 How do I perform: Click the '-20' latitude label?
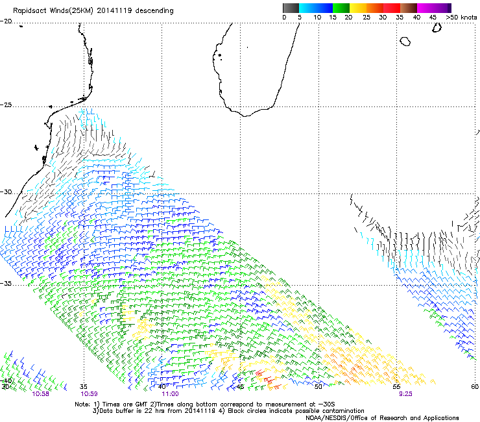pos(6,21)
